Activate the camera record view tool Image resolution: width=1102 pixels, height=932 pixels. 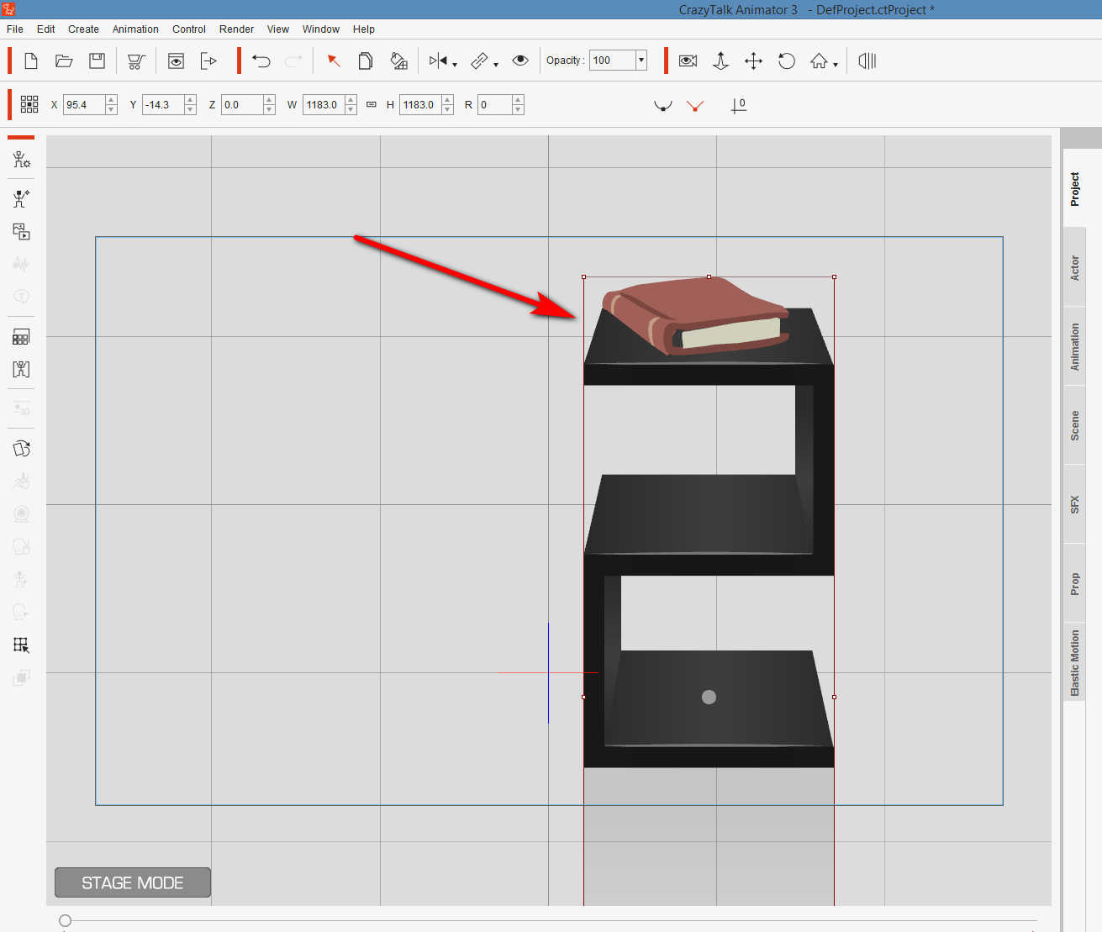pyautogui.click(x=688, y=61)
